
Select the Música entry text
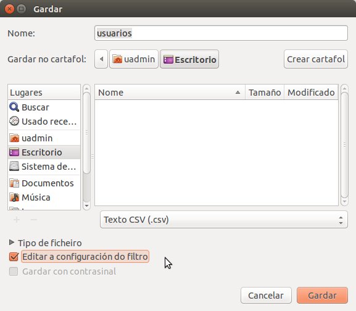tap(36, 197)
